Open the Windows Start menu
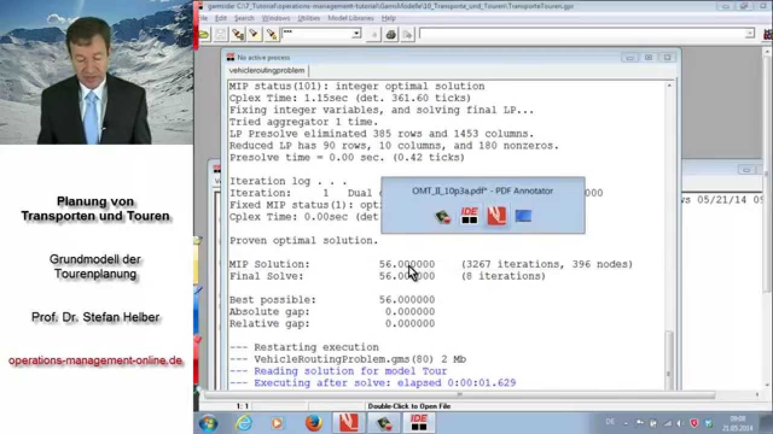Screen dimensions: 773x434 click(x=208, y=423)
